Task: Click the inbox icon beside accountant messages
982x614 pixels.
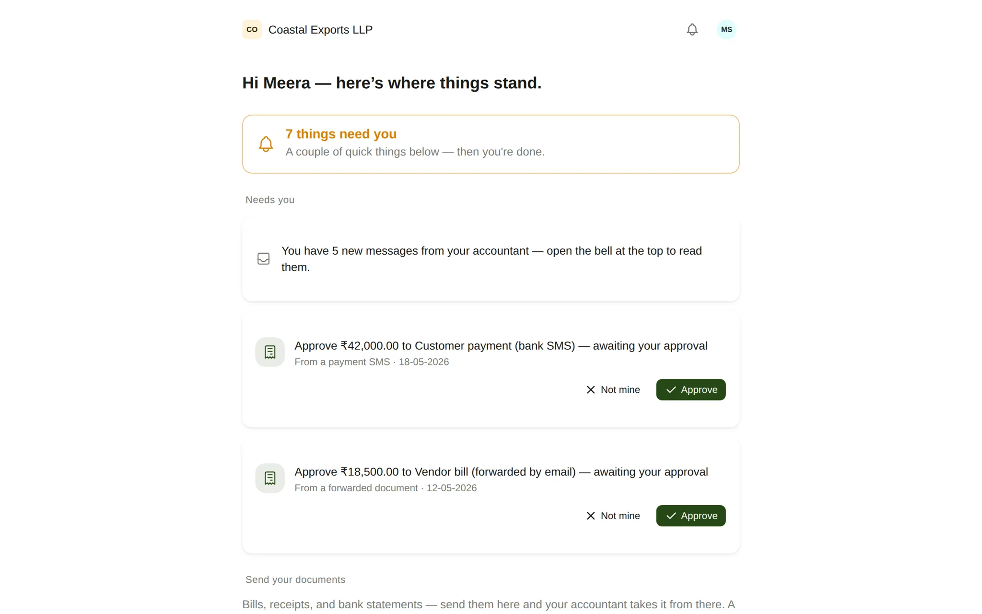Action: point(263,259)
